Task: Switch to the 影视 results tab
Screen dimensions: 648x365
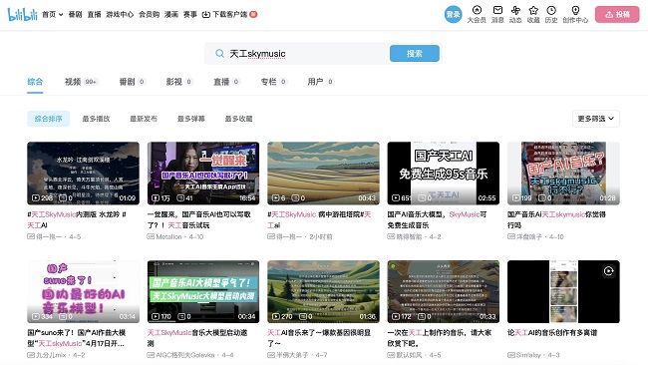Action: coord(179,82)
